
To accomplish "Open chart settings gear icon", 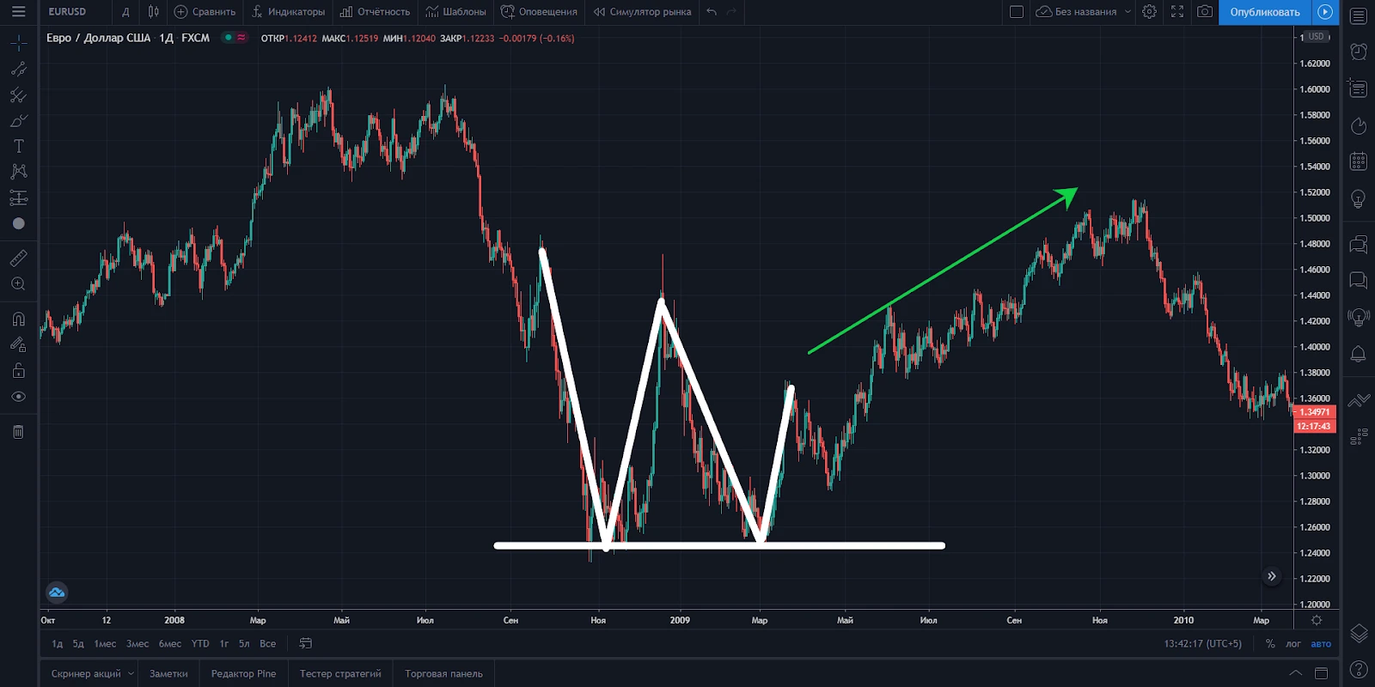I will pyautogui.click(x=1149, y=12).
